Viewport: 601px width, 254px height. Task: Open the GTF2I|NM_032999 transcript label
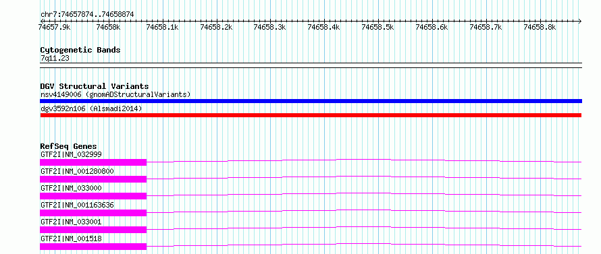[71, 154]
